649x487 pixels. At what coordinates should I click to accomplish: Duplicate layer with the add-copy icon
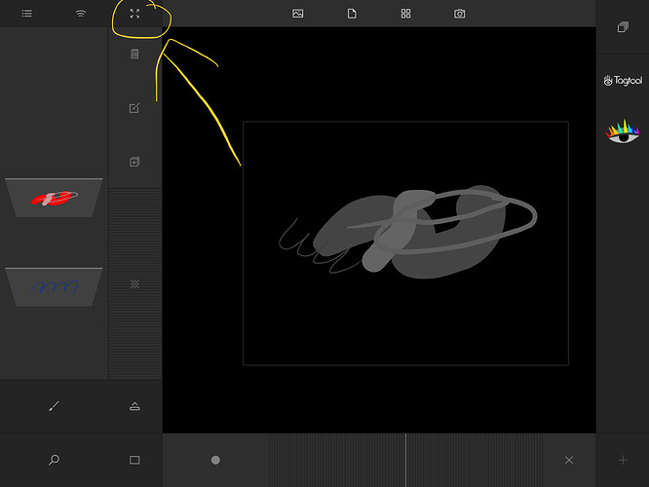(x=134, y=162)
